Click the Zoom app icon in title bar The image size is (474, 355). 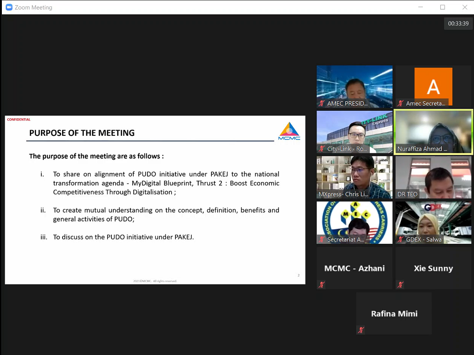click(9, 7)
